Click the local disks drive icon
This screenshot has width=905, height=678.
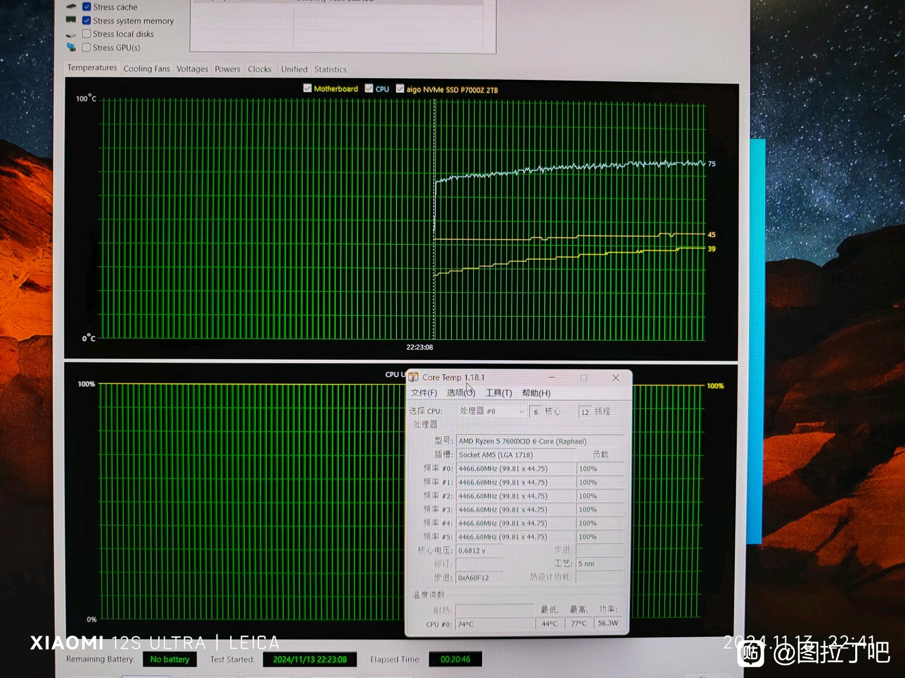point(71,34)
